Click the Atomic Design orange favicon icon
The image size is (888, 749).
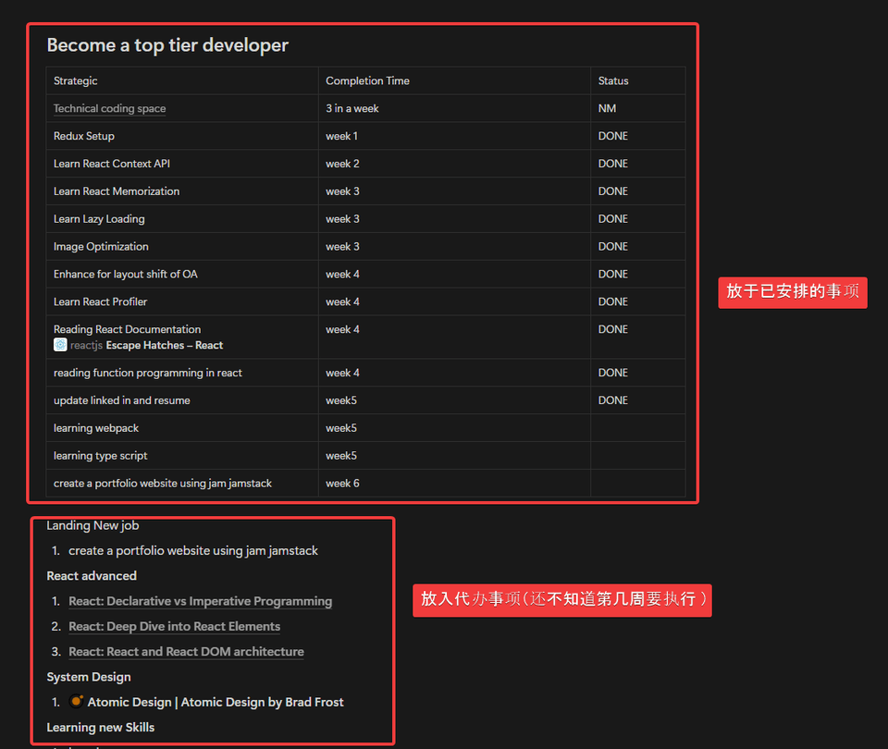77,702
